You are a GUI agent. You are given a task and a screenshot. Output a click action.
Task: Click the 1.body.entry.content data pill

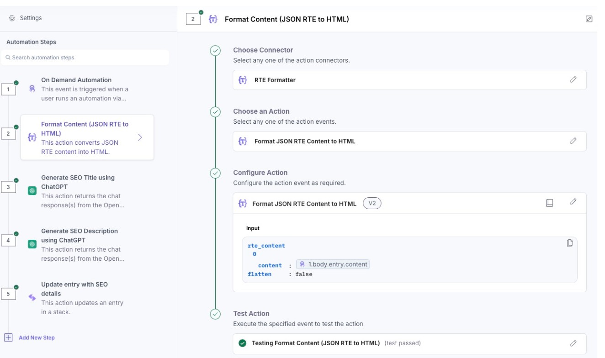pyautogui.click(x=333, y=264)
